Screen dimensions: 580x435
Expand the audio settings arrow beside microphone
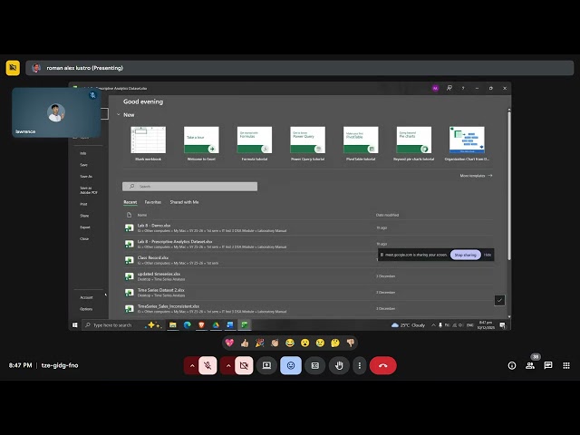coord(191,365)
